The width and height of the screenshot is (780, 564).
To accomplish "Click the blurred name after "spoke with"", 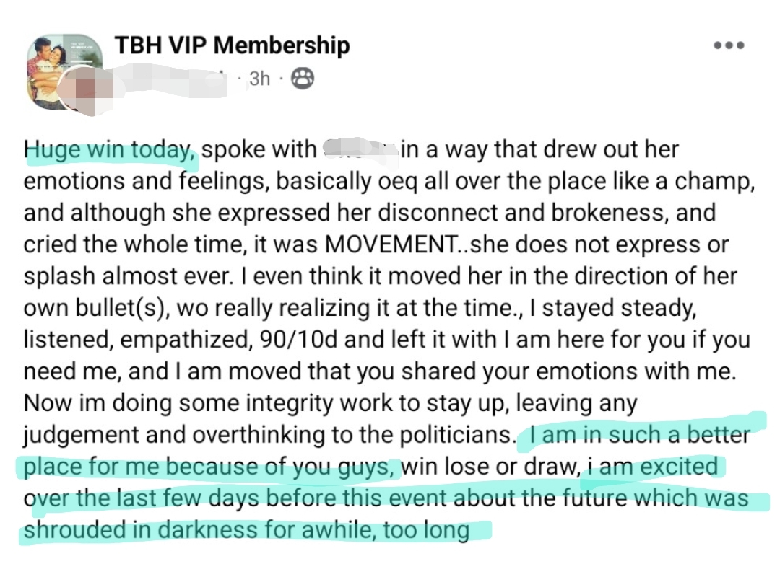I will coord(359,150).
